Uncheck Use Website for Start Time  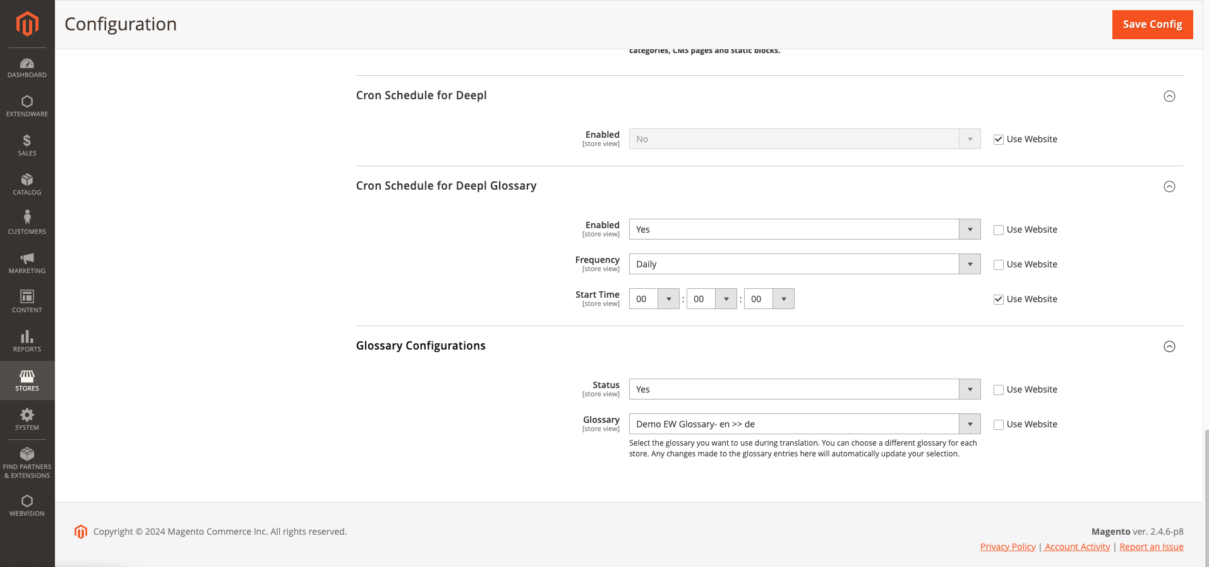pyautogui.click(x=999, y=300)
